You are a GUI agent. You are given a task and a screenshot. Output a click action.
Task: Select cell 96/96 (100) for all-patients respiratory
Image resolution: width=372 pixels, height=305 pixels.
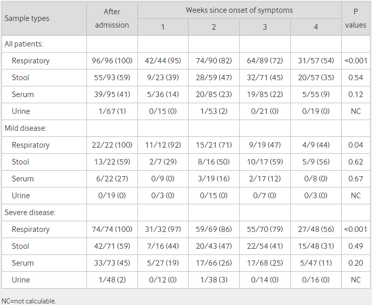112,61
